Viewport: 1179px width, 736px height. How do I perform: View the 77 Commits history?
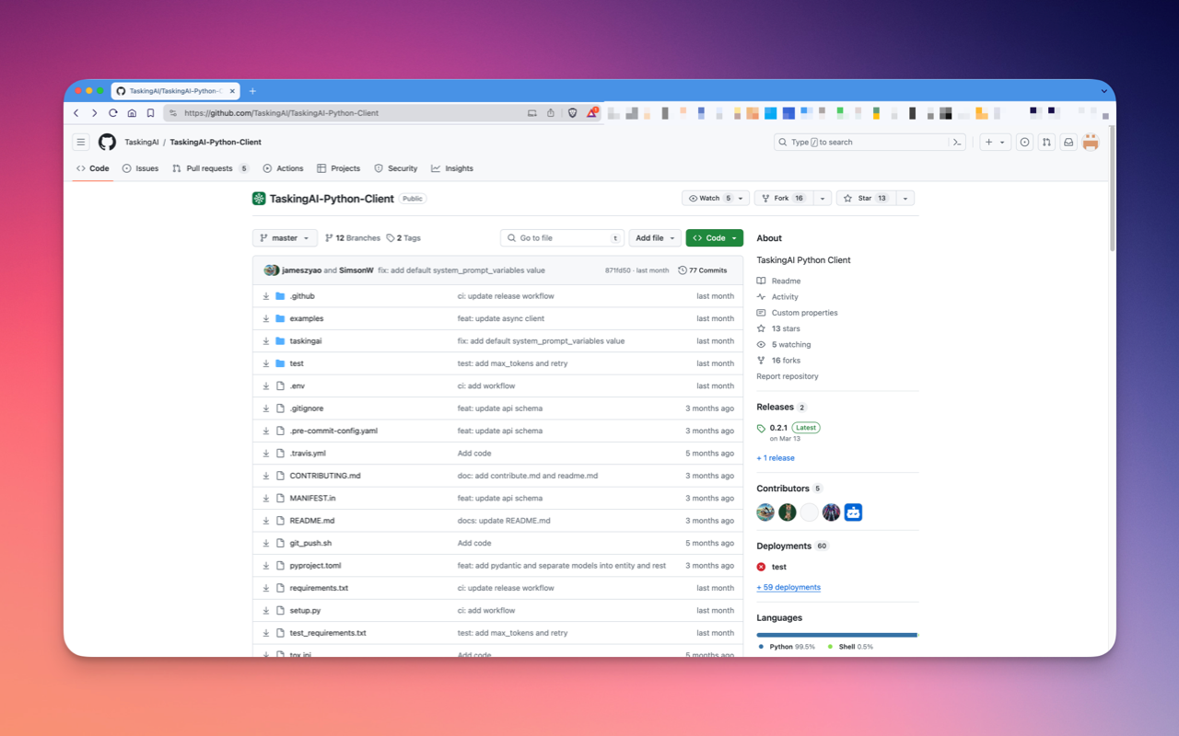tap(703, 270)
